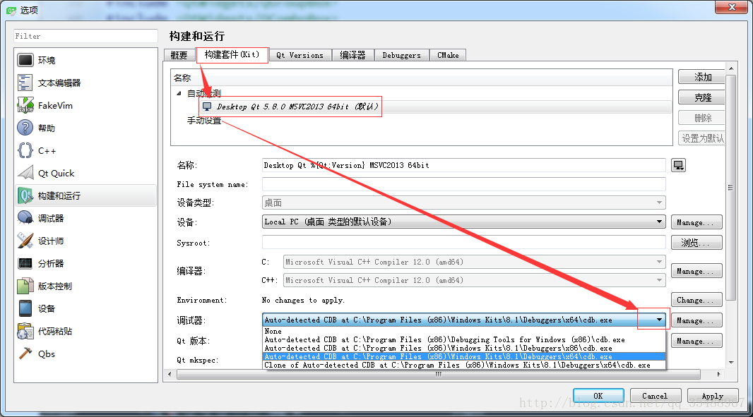Click 浏览 browse button for Sysroot
This screenshot has width=753, height=417.
click(696, 243)
